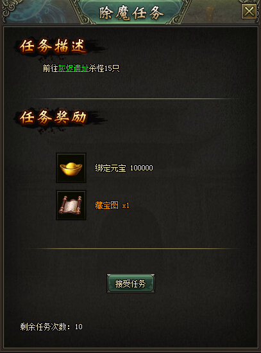
Task: Click the divider line below 任务描述
Action: click(131, 98)
